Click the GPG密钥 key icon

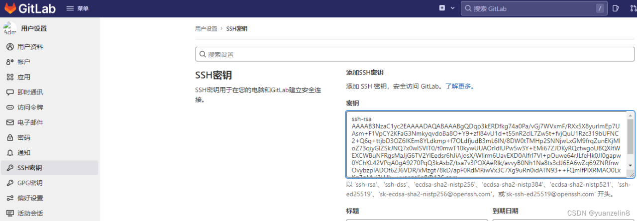[9, 183]
